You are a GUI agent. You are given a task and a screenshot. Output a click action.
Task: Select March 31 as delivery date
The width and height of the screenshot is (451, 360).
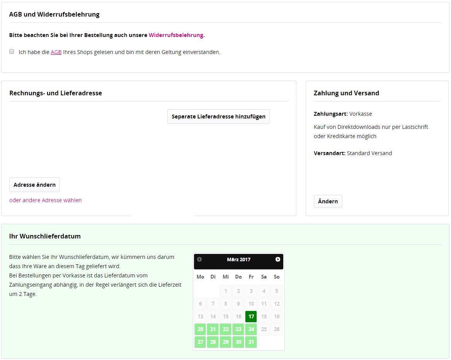[251, 342]
